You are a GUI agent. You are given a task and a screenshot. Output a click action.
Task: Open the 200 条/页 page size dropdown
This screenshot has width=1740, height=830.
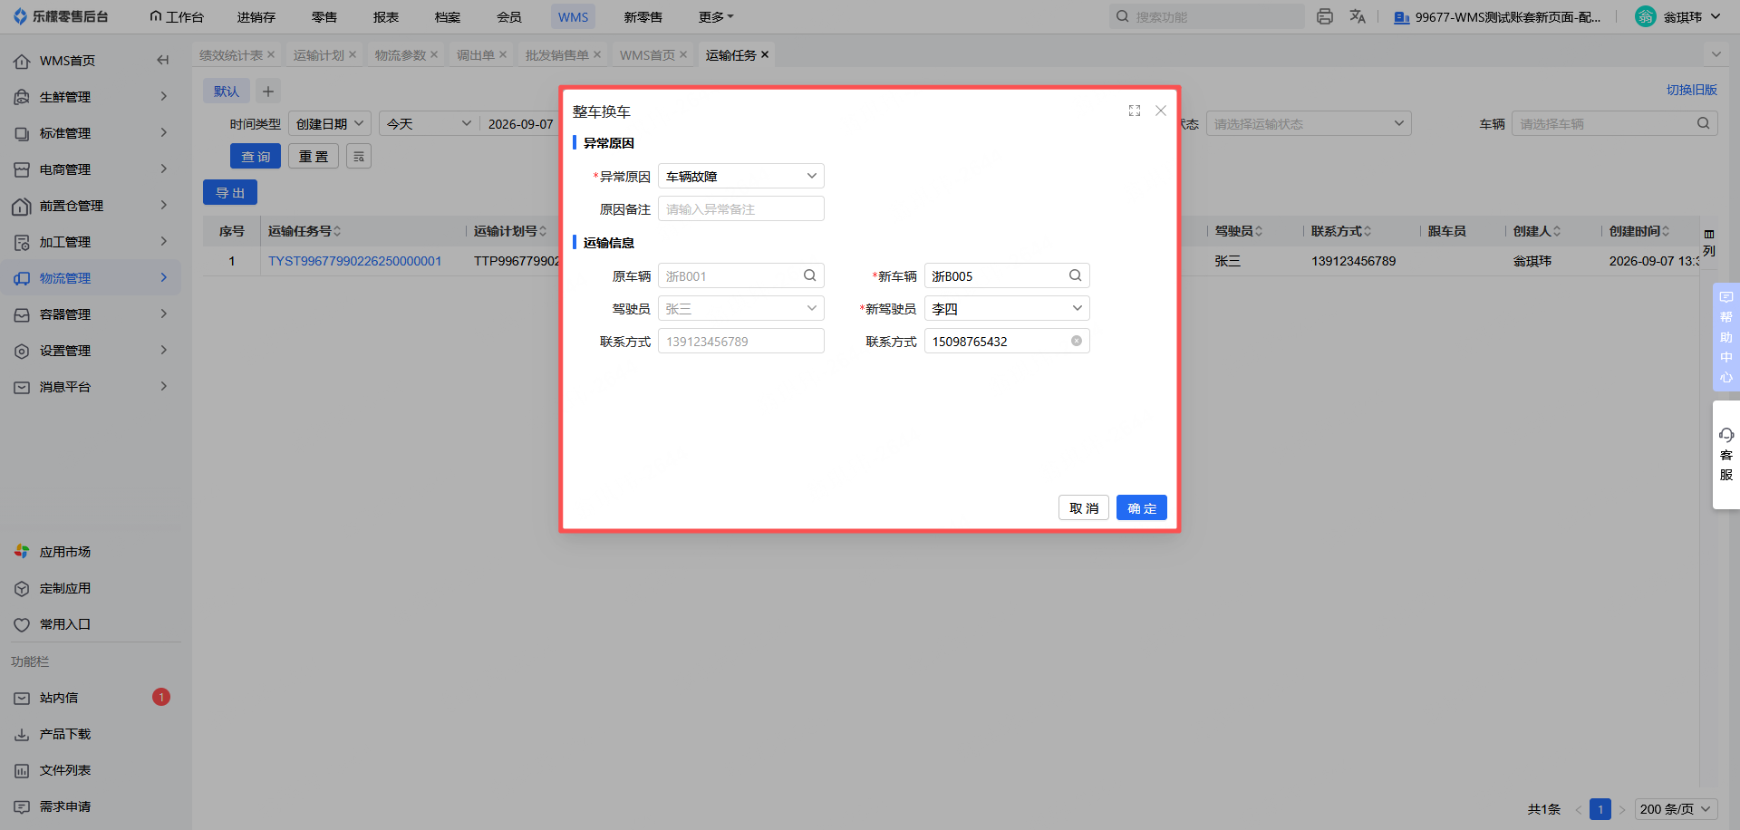[1676, 809]
